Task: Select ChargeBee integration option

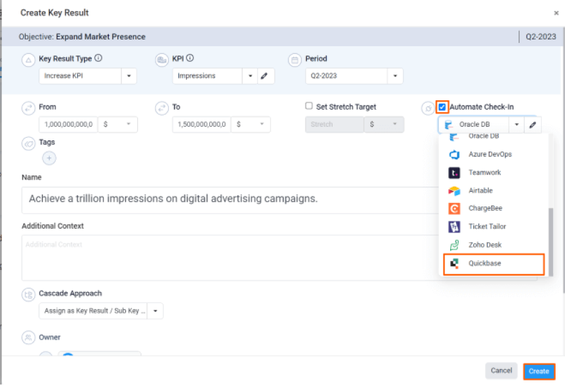Action: [494, 208]
